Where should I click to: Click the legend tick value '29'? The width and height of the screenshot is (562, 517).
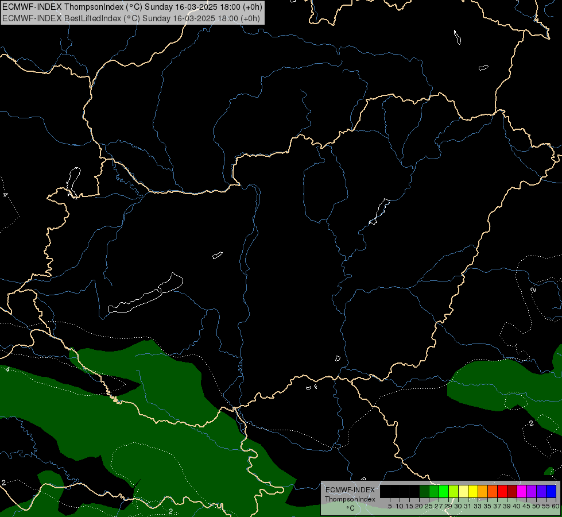point(449,506)
